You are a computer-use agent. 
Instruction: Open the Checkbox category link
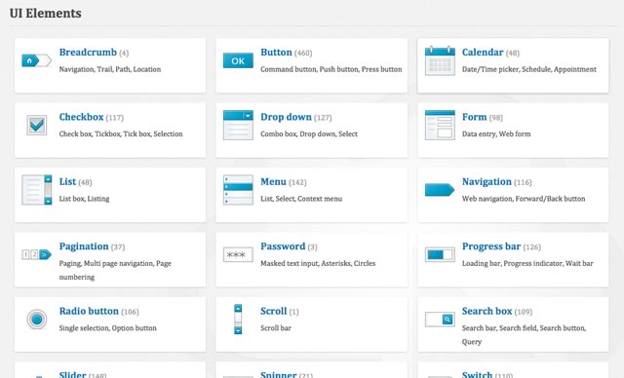point(81,117)
